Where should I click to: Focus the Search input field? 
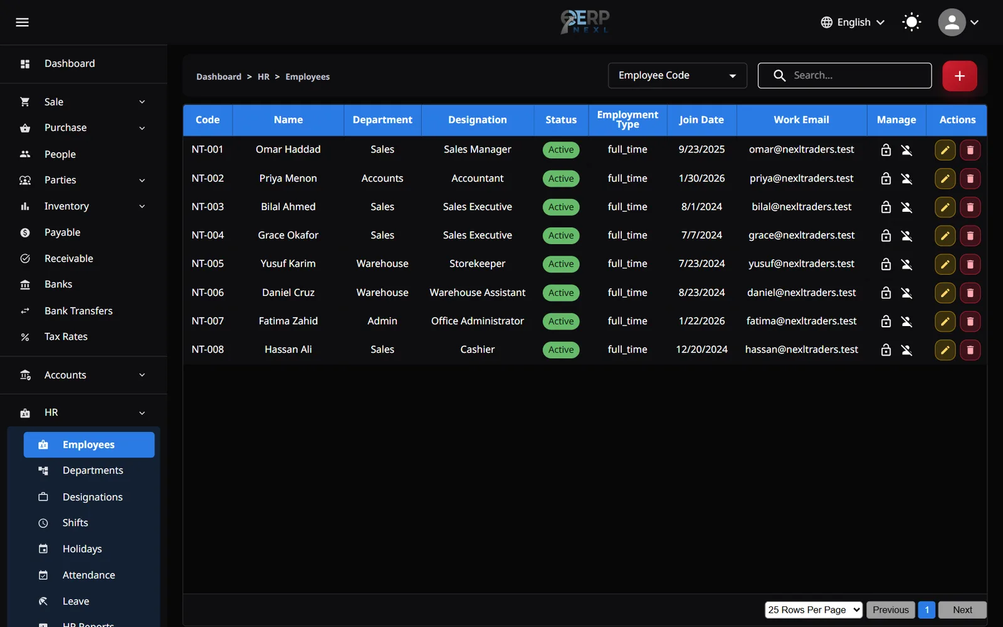click(x=844, y=75)
